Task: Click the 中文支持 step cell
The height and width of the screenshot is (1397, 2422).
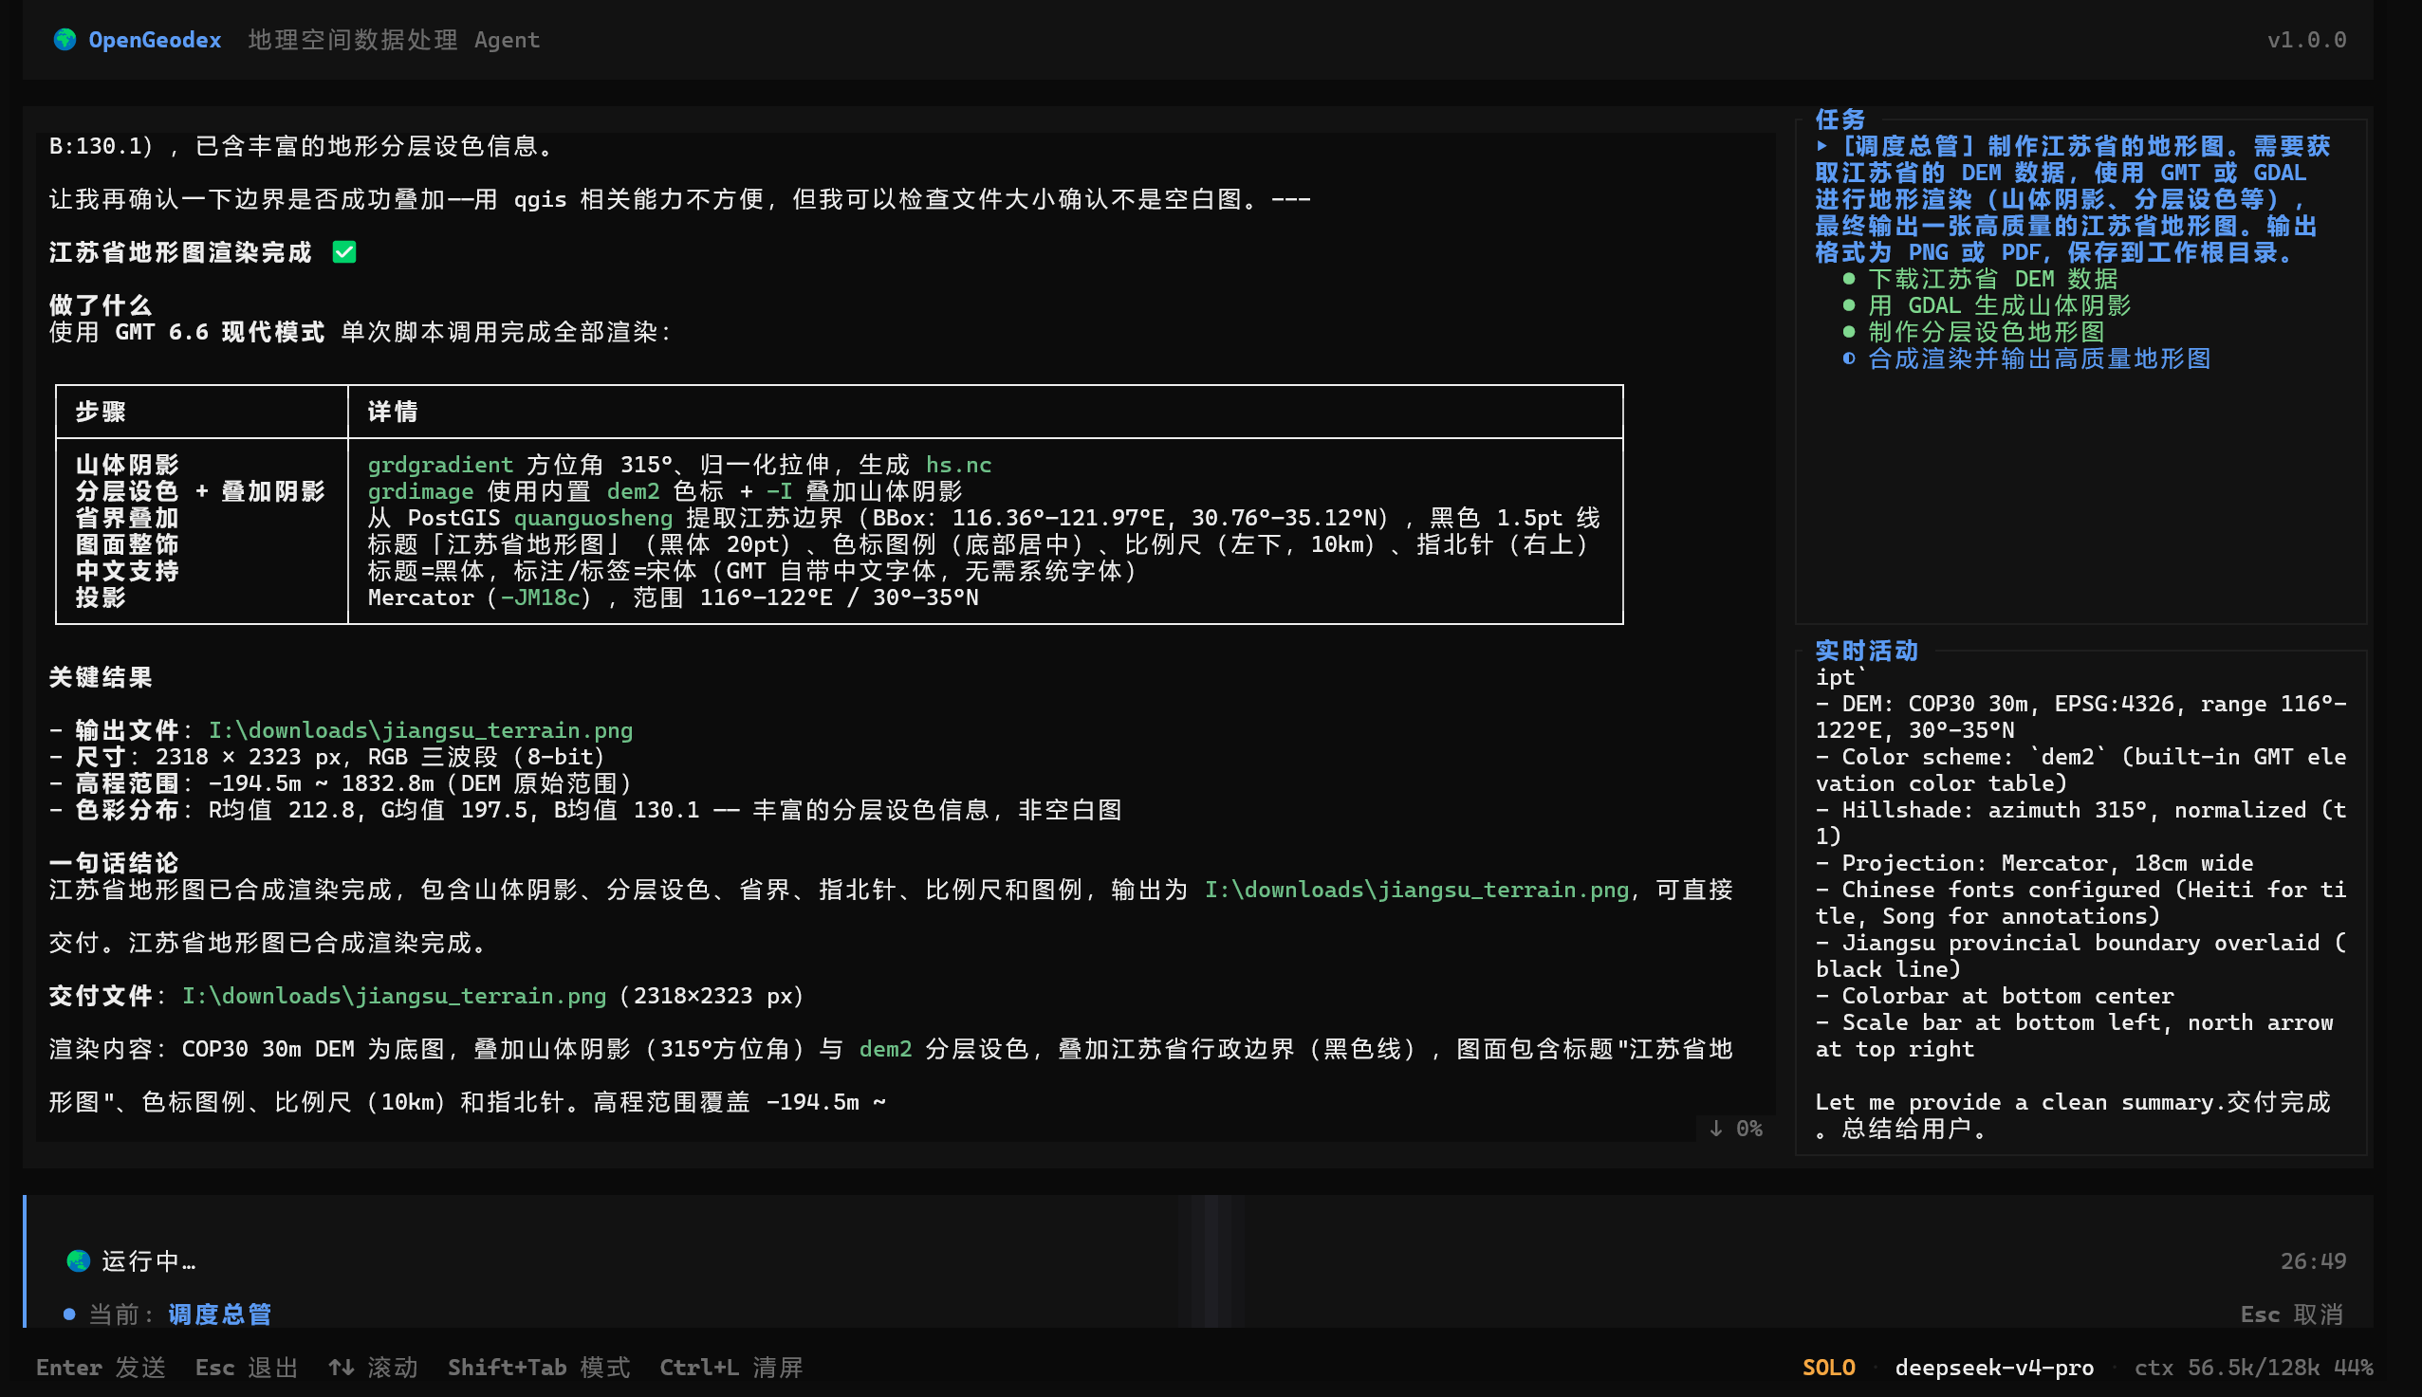Action: pyautogui.click(x=128, y=571)
